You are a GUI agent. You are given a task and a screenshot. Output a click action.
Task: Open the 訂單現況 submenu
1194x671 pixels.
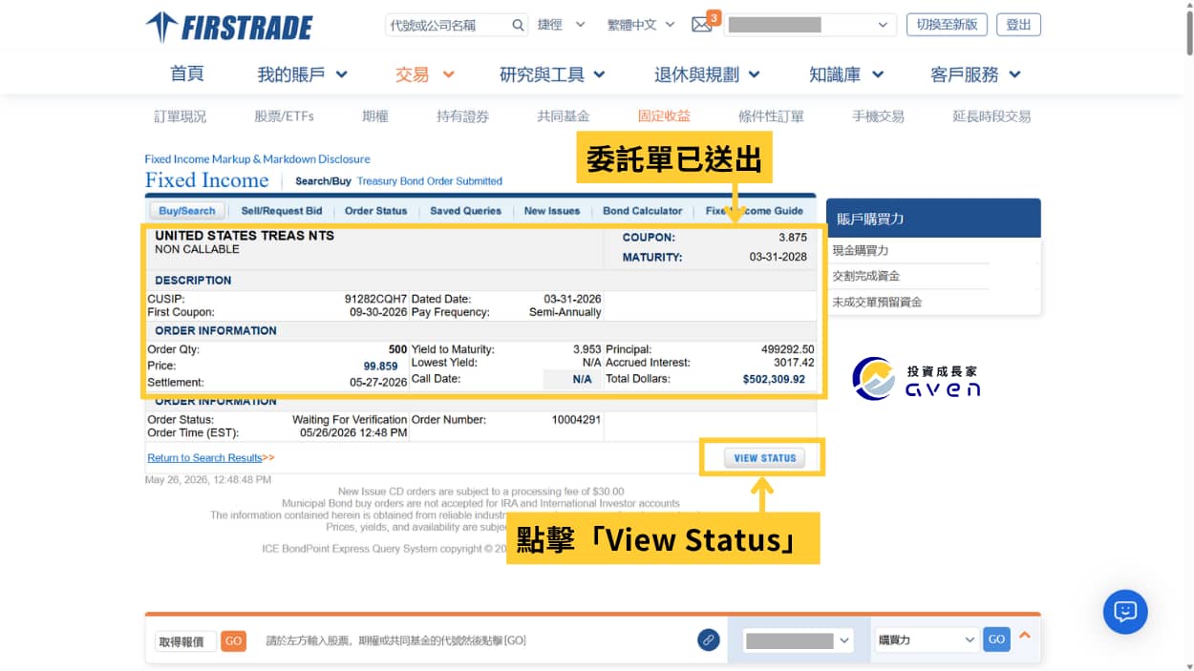click(180, 116)
